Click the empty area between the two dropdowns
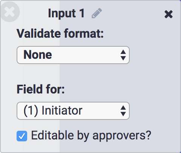Image resolution: width=181 pixels, height=153 pixels. 73,74
